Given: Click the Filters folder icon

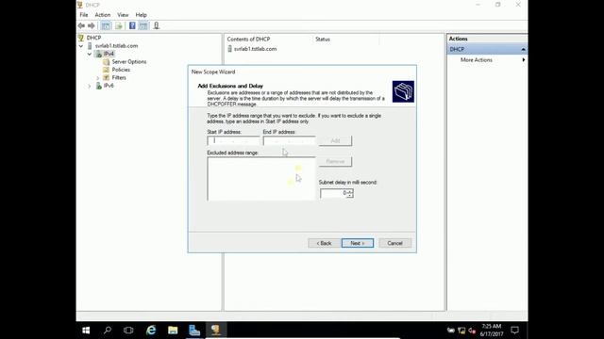Looking at the screenshot, I should click(107, 77).
